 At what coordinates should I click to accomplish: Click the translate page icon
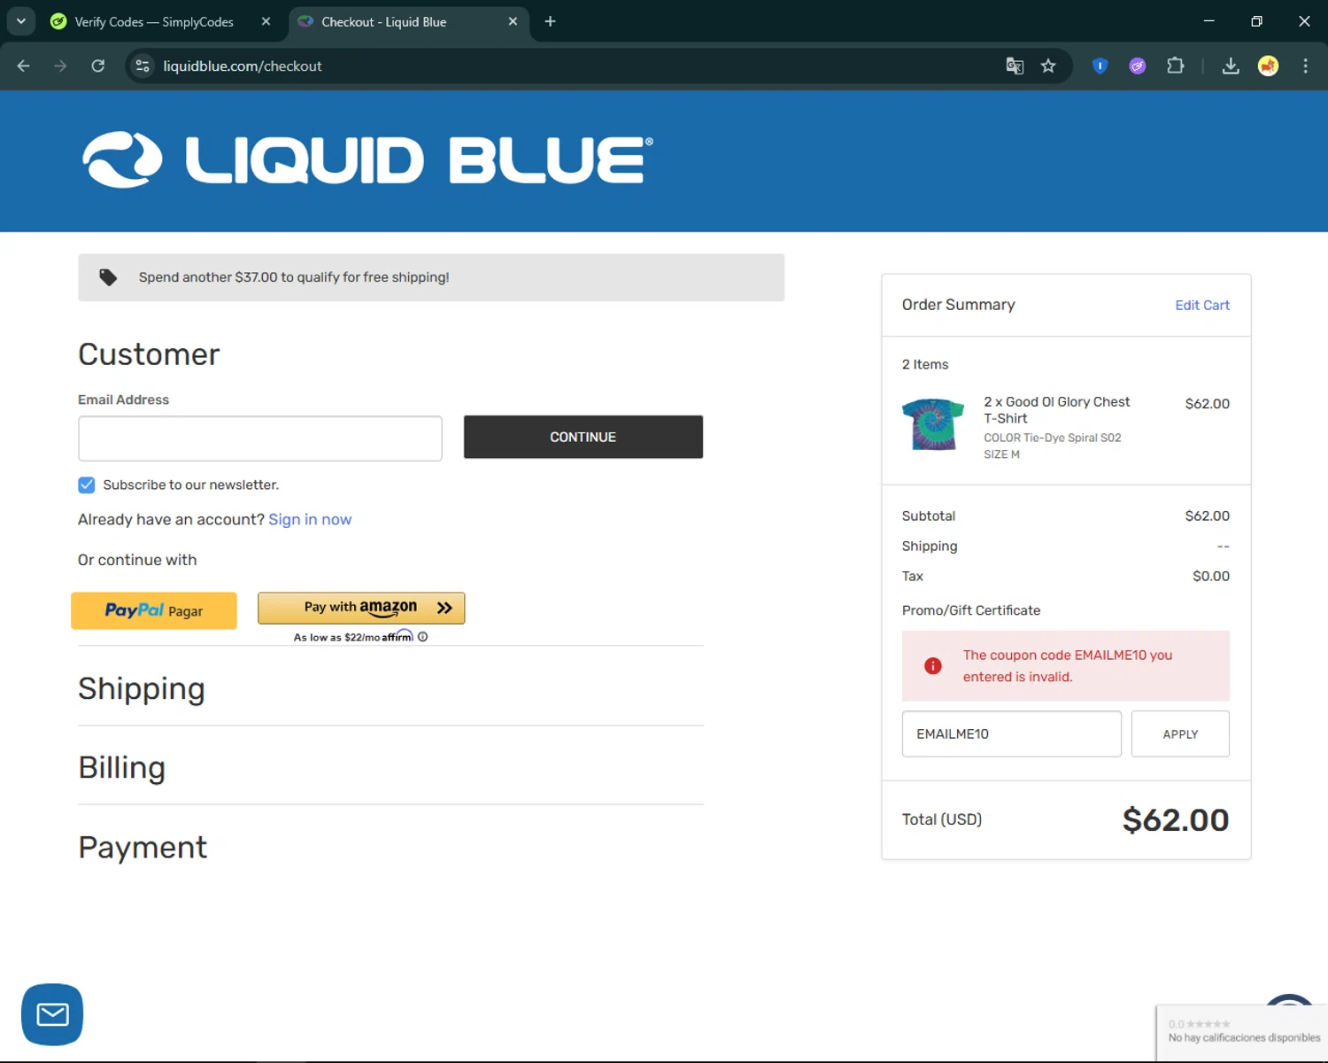[x=1015, y=66]
